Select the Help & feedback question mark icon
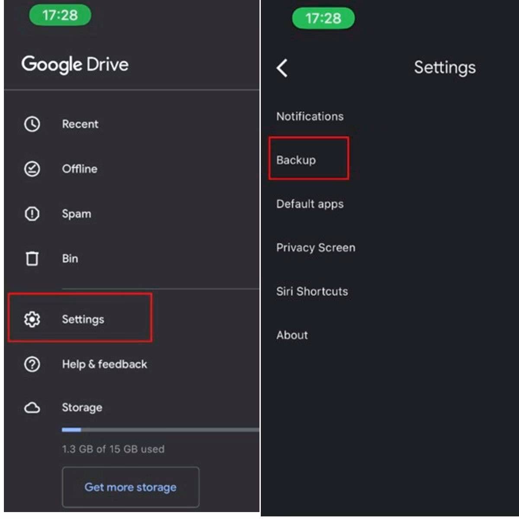519x519 pixels. (x=32, y=365)
